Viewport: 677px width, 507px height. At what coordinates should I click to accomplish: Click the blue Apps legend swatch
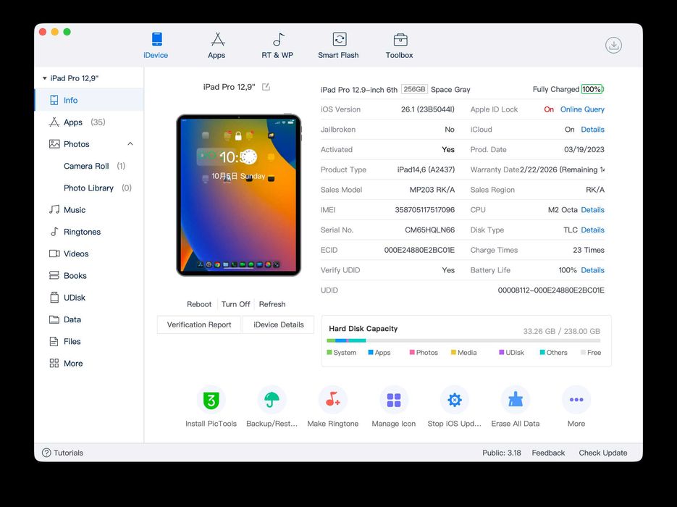tap(371, 353)
